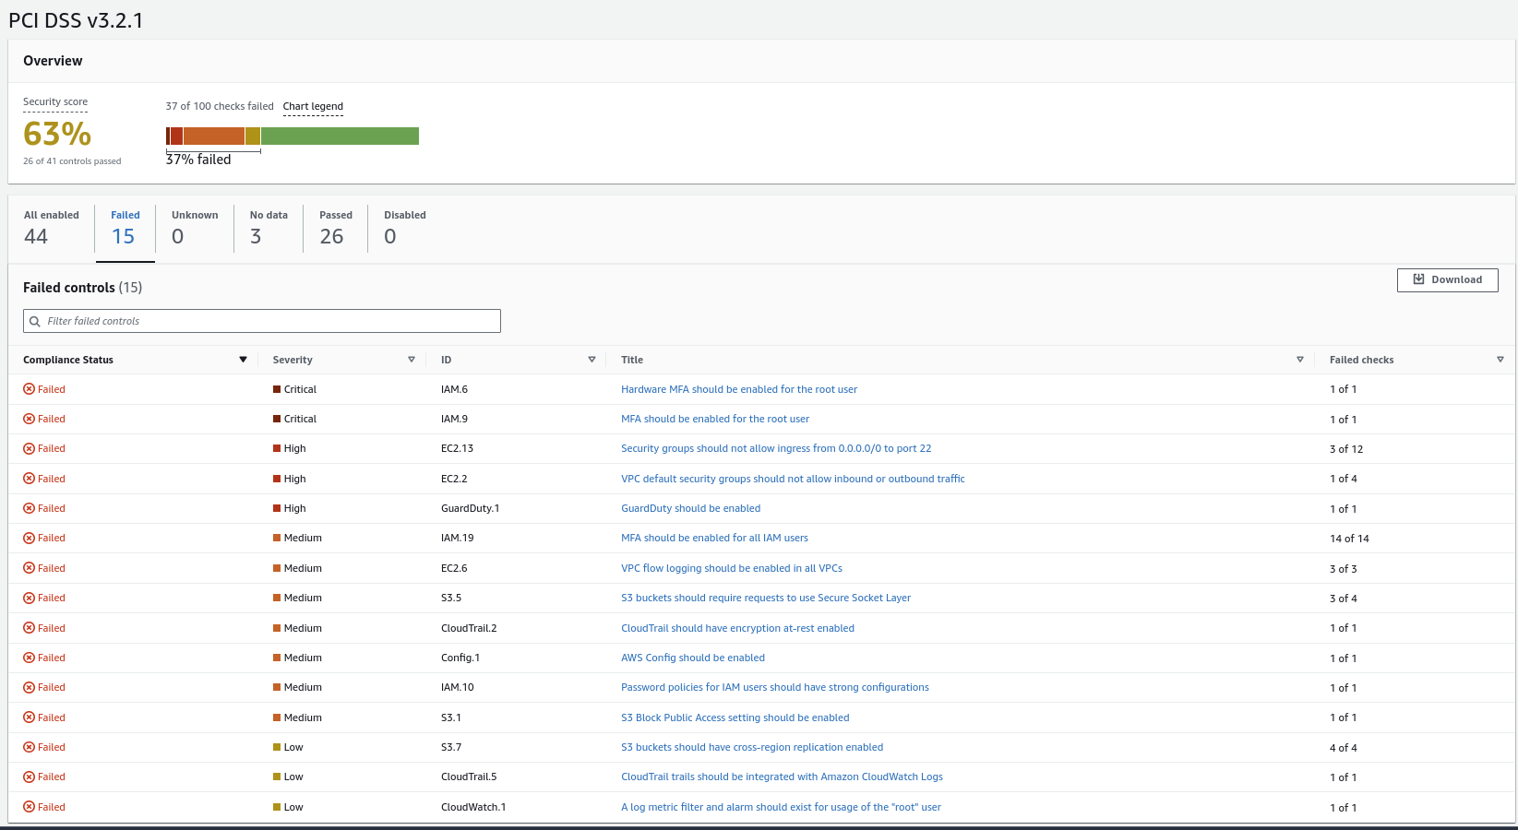Open S3 cross-region replication enabled link

click(x=752, y=747)
